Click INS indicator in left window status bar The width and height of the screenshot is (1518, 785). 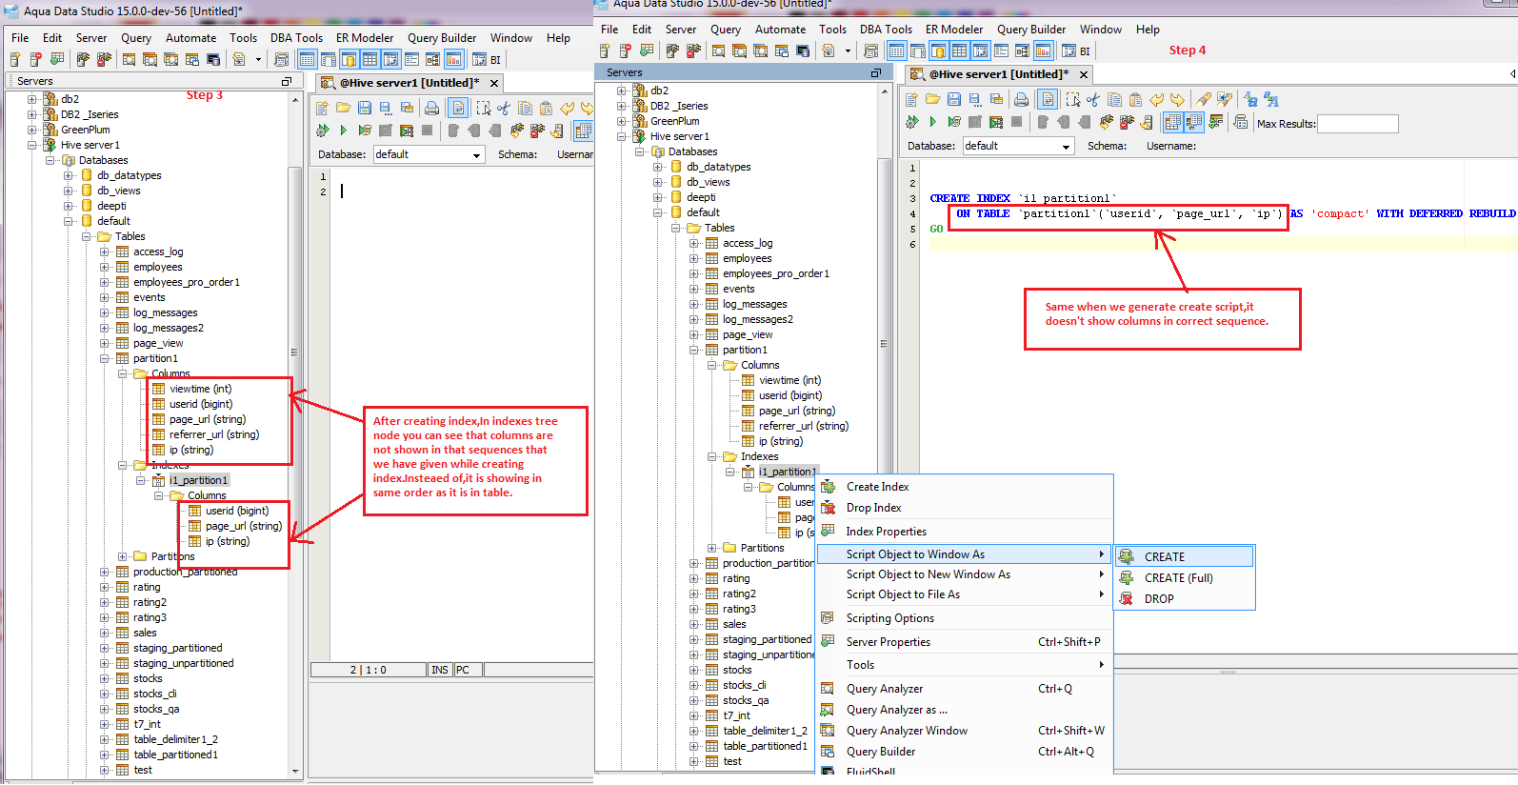pos(440,670)
